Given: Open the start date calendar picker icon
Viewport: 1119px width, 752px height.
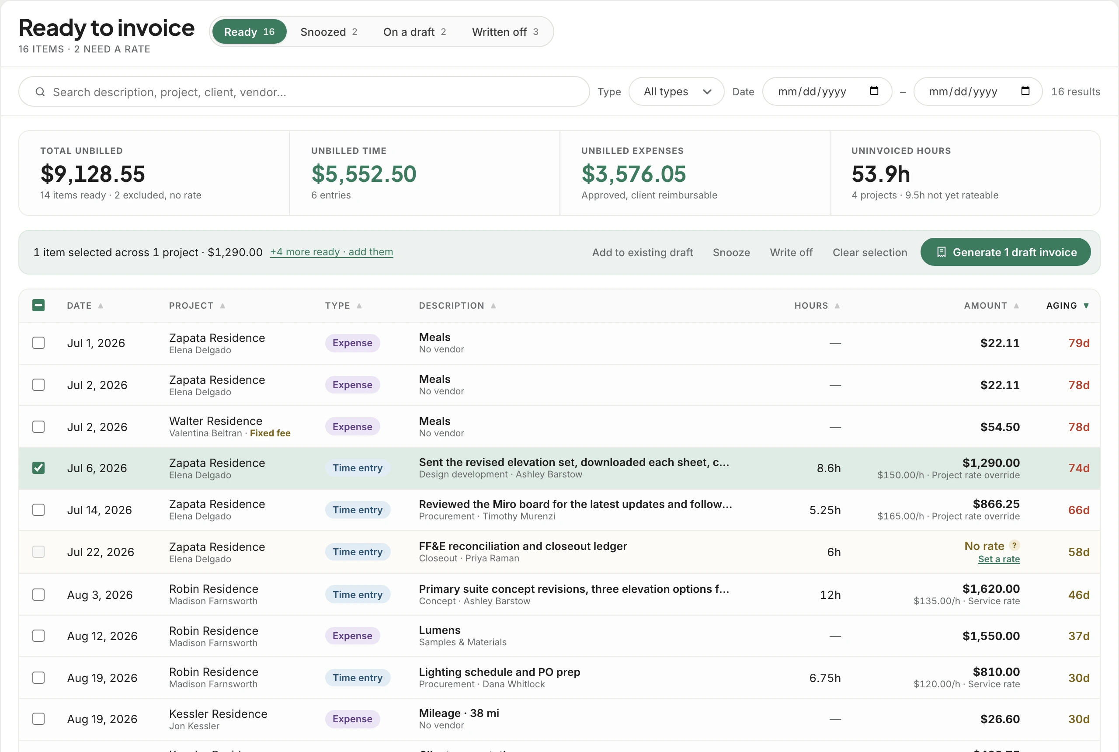Looking at the screenshot, I should click(x=874, y=91).
